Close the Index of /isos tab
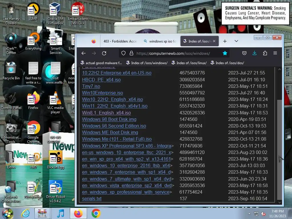 (214, 41)
